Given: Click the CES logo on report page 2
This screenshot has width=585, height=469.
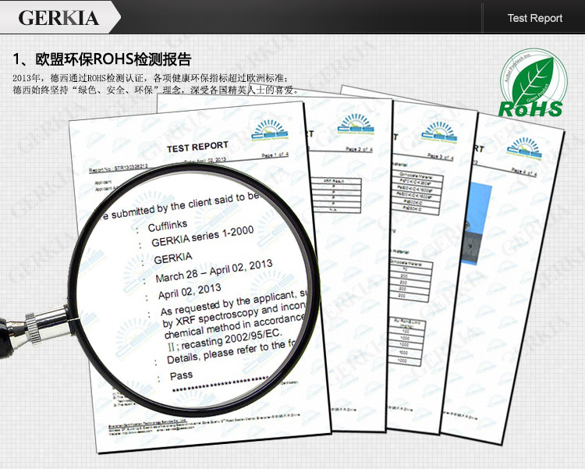Looking at the screenshot, I should tap(356, 124).
